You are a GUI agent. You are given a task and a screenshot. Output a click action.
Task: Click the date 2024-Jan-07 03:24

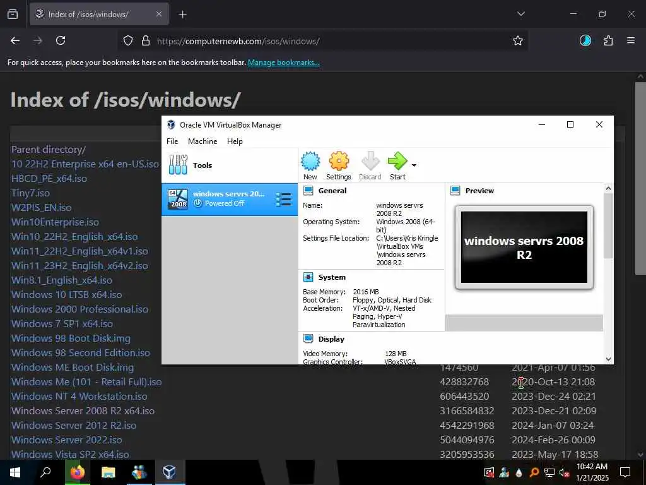[x=553, y=425]
